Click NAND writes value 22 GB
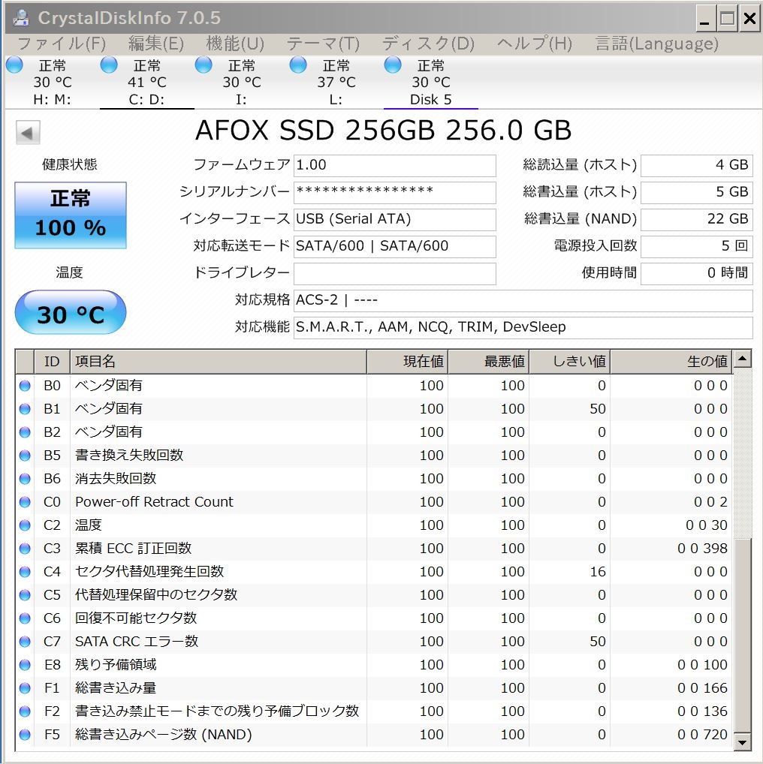Viewport: 763px width, 764px height. [x=697, y=220]
